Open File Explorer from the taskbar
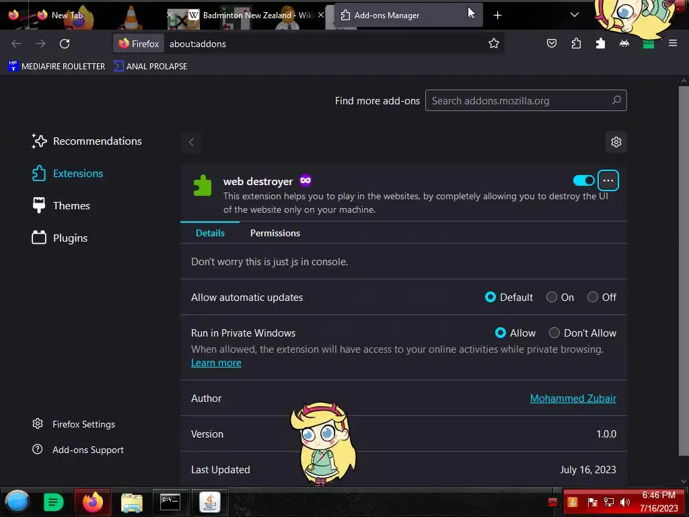The width and height of the screenshot is (689, 517). 132,502
